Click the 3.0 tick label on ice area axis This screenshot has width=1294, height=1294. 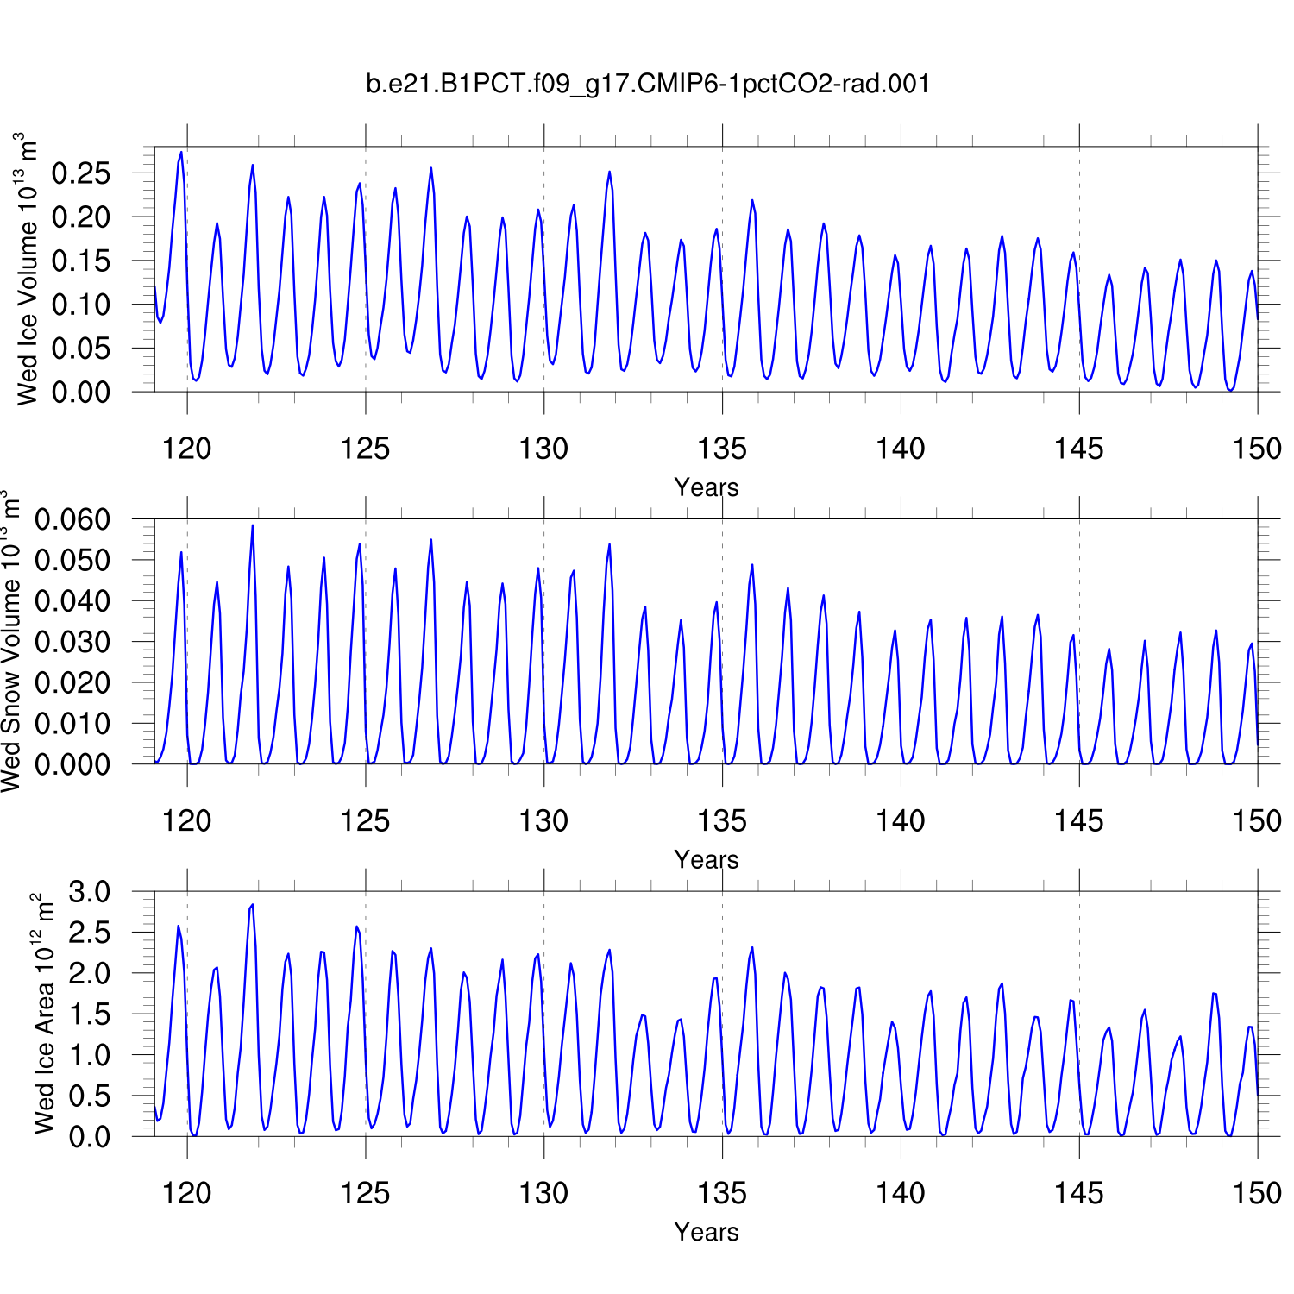[90, 892]
